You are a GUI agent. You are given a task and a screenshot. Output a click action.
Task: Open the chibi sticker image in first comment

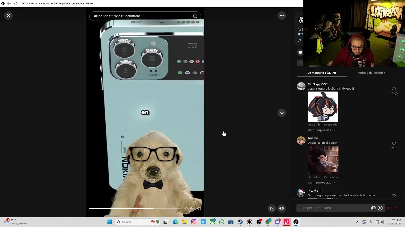[323, 107]
